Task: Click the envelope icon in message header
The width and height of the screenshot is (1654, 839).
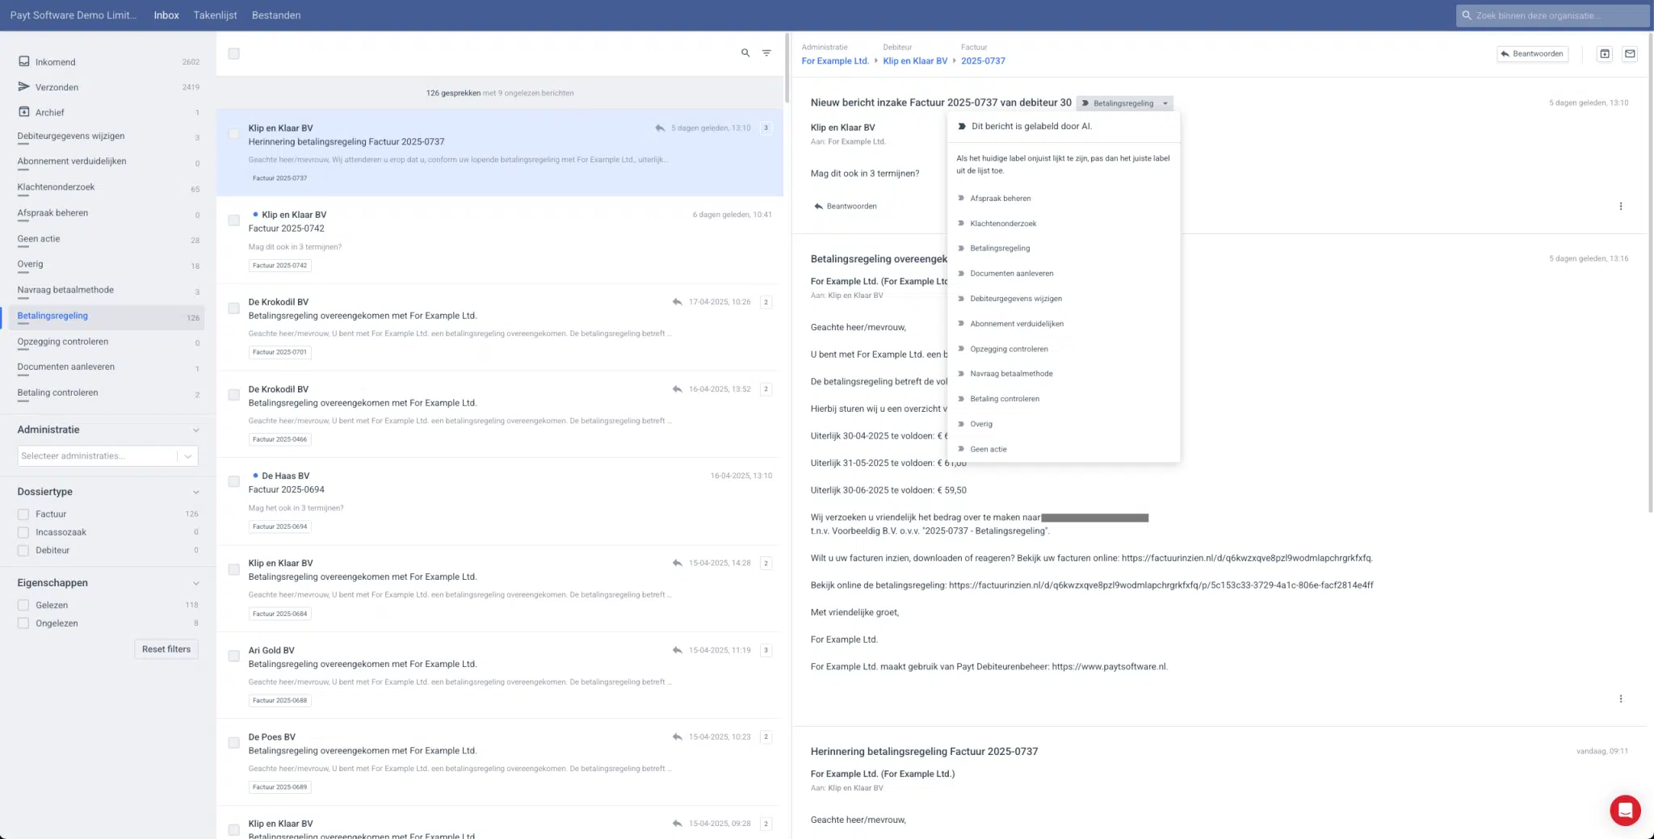Action: [1630, 54]
